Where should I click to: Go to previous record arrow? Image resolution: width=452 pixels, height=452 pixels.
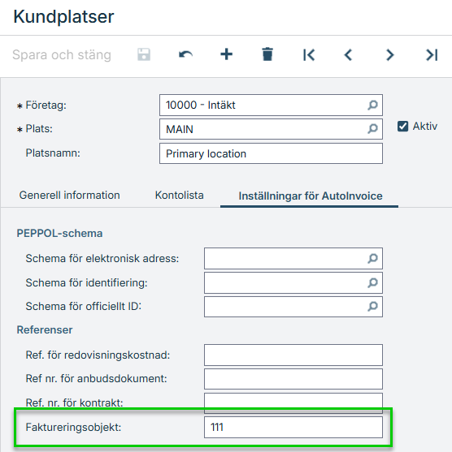(x=348, y=54)
